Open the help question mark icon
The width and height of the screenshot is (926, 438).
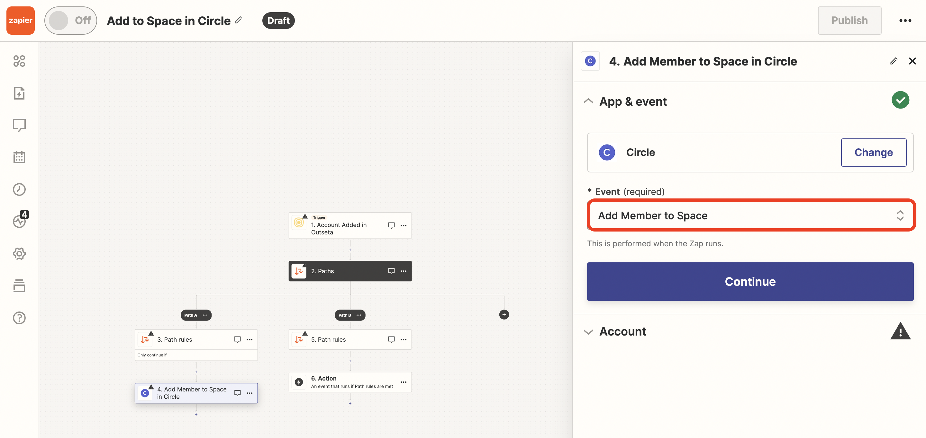click(19, 318)
